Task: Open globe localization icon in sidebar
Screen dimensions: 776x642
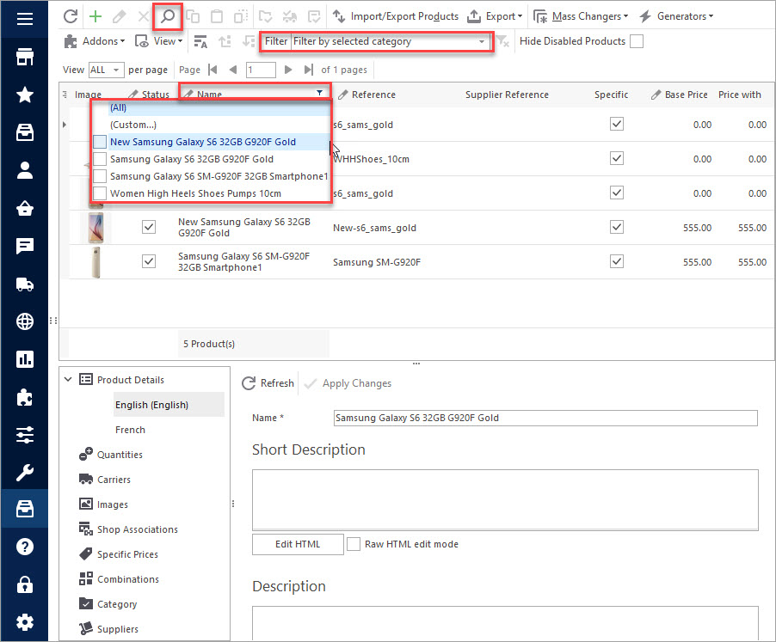Action: tap(25, 321)
